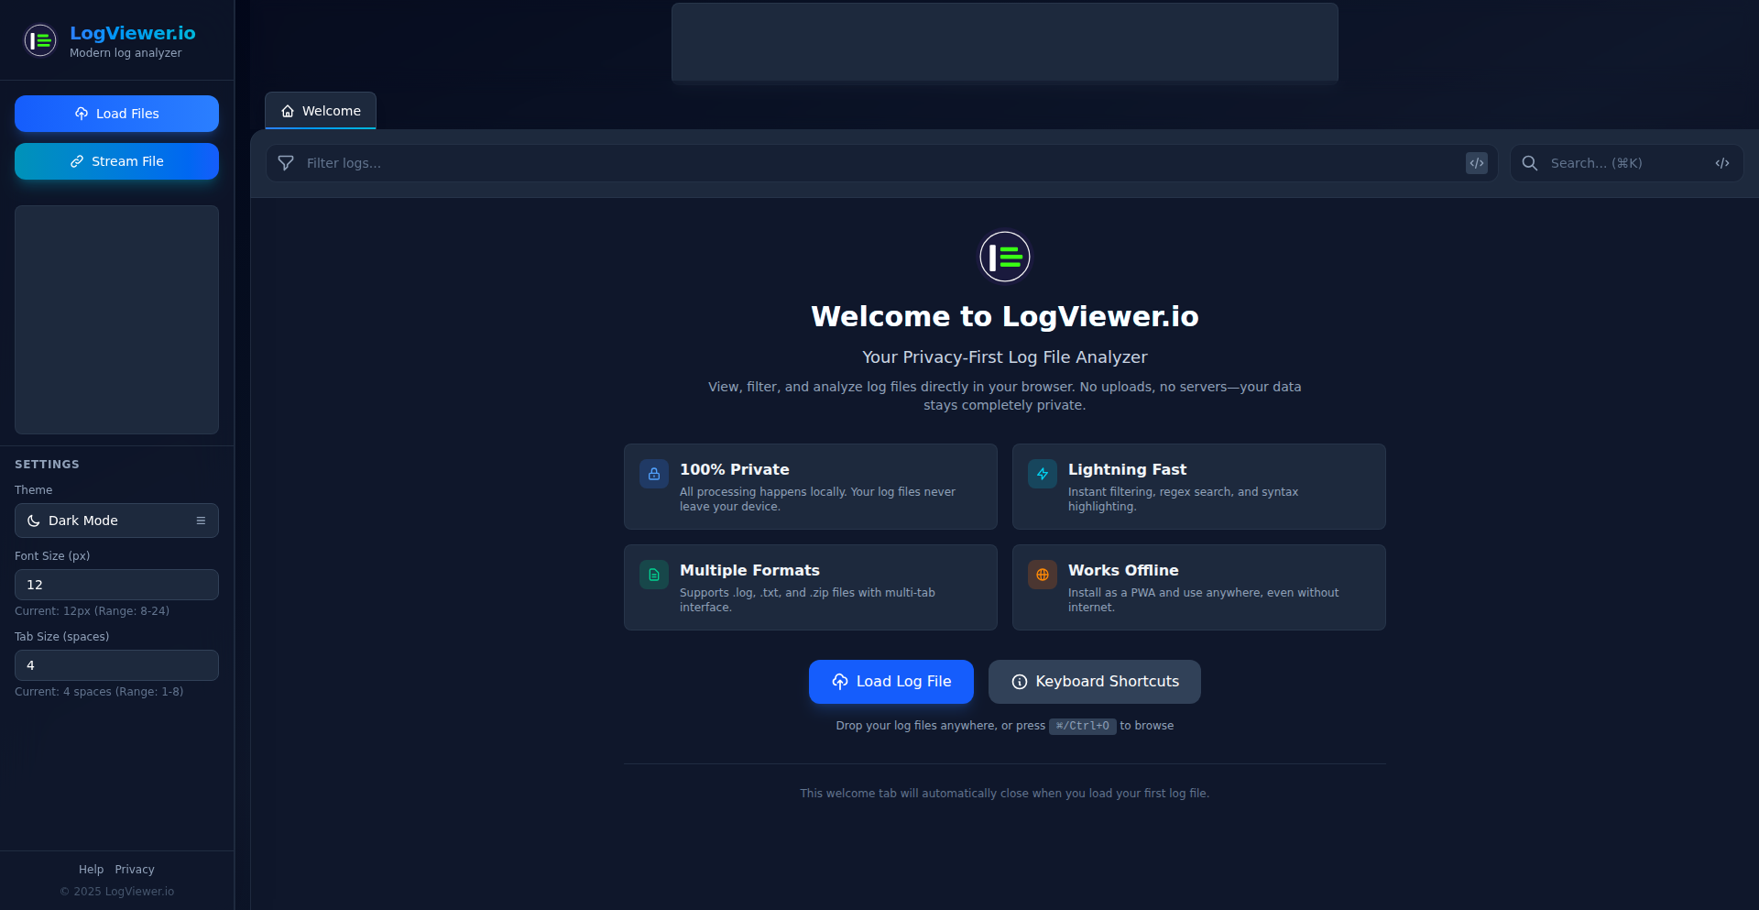The height and width of the screenshot is (910, 1759).
Task: Open the Privacy page link
Action: point(135,869)
